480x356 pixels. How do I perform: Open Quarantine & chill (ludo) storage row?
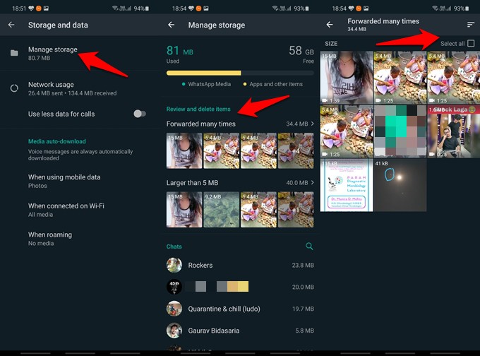coord(240,309)
